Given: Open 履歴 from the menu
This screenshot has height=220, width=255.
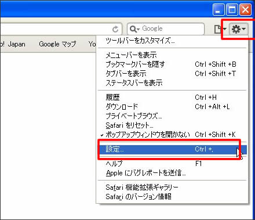Looking at the screenshot, I should [172, 98].
